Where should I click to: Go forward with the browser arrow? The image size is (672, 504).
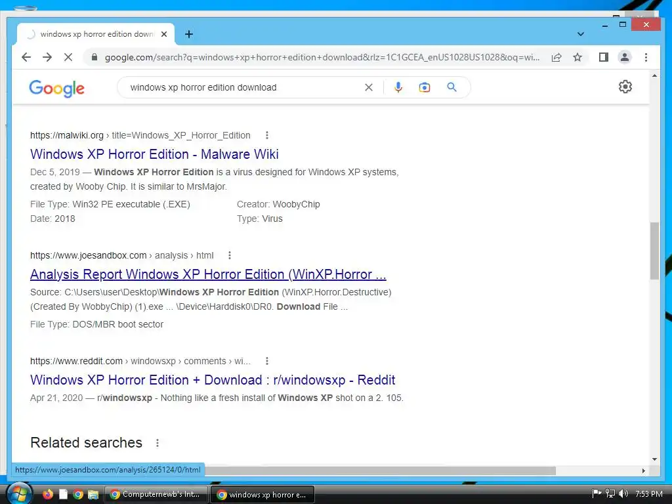click(x=47, y=57)
